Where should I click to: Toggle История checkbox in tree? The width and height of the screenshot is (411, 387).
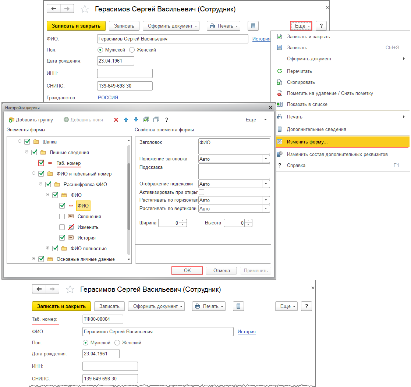[62, 238]
